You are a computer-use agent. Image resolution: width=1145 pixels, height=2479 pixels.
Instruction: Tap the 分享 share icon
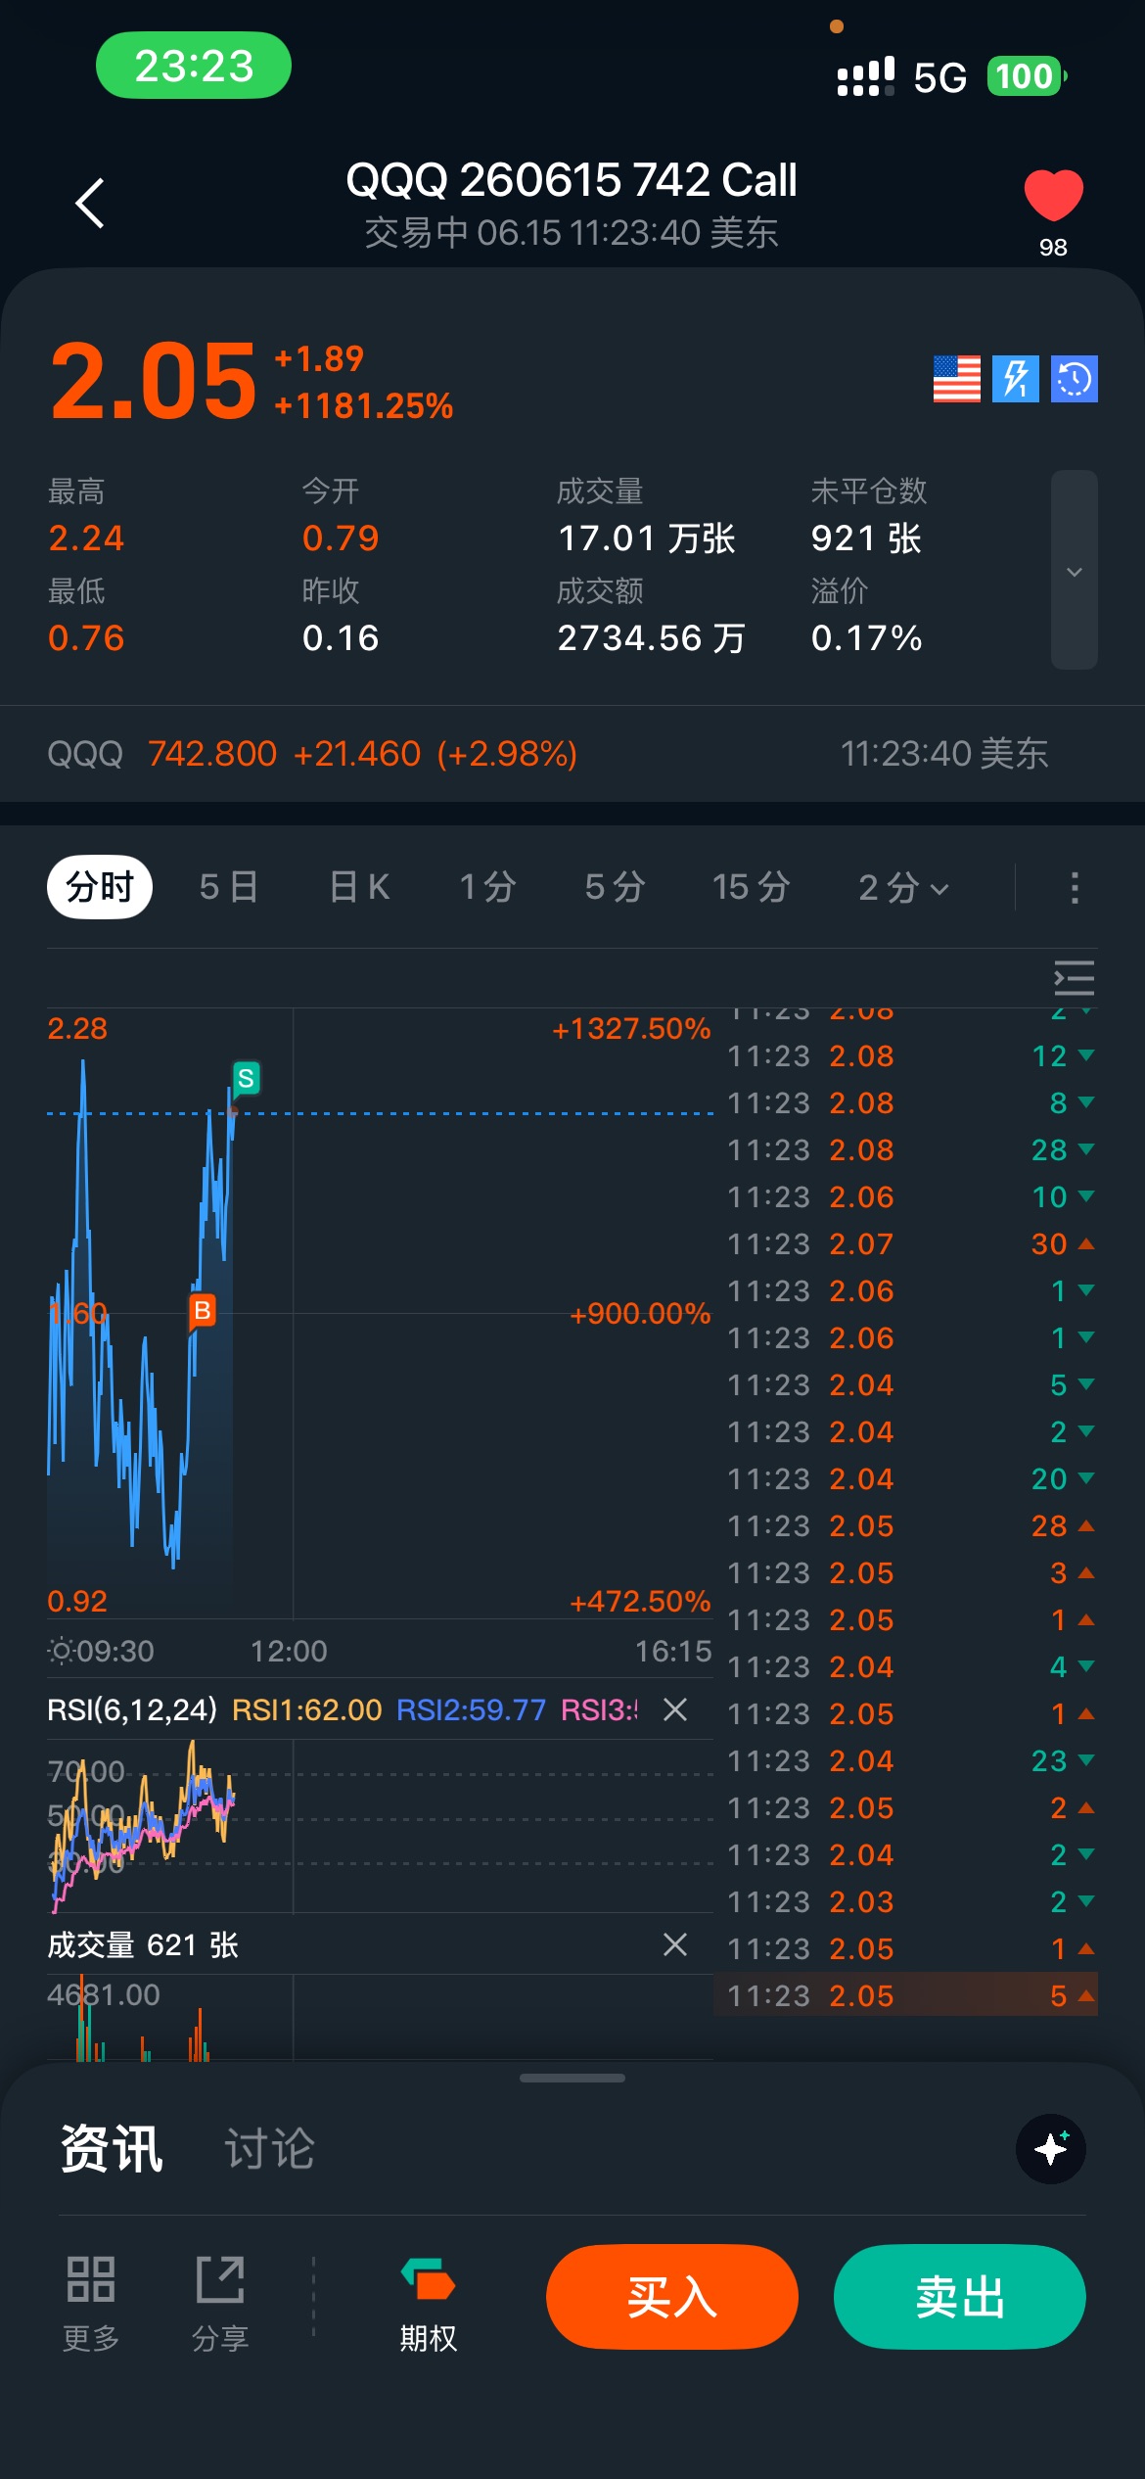220,2303
